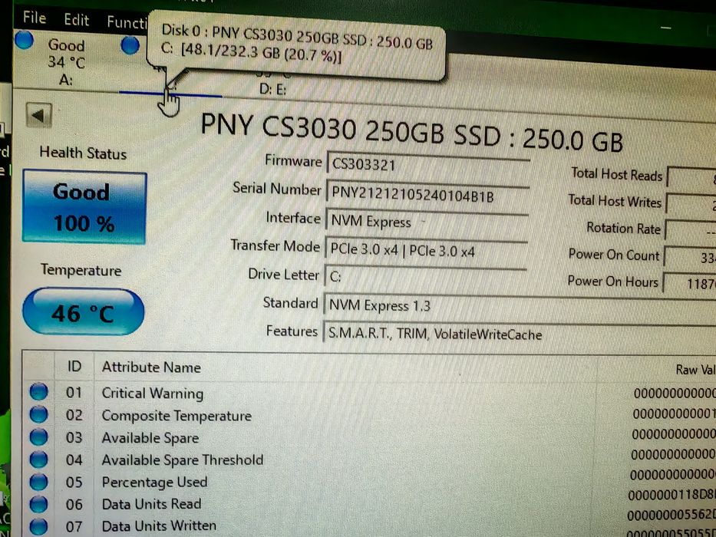Click the second disk blue status circle
Viewport: 716px width, 537px height.
[x=130, y=45]
